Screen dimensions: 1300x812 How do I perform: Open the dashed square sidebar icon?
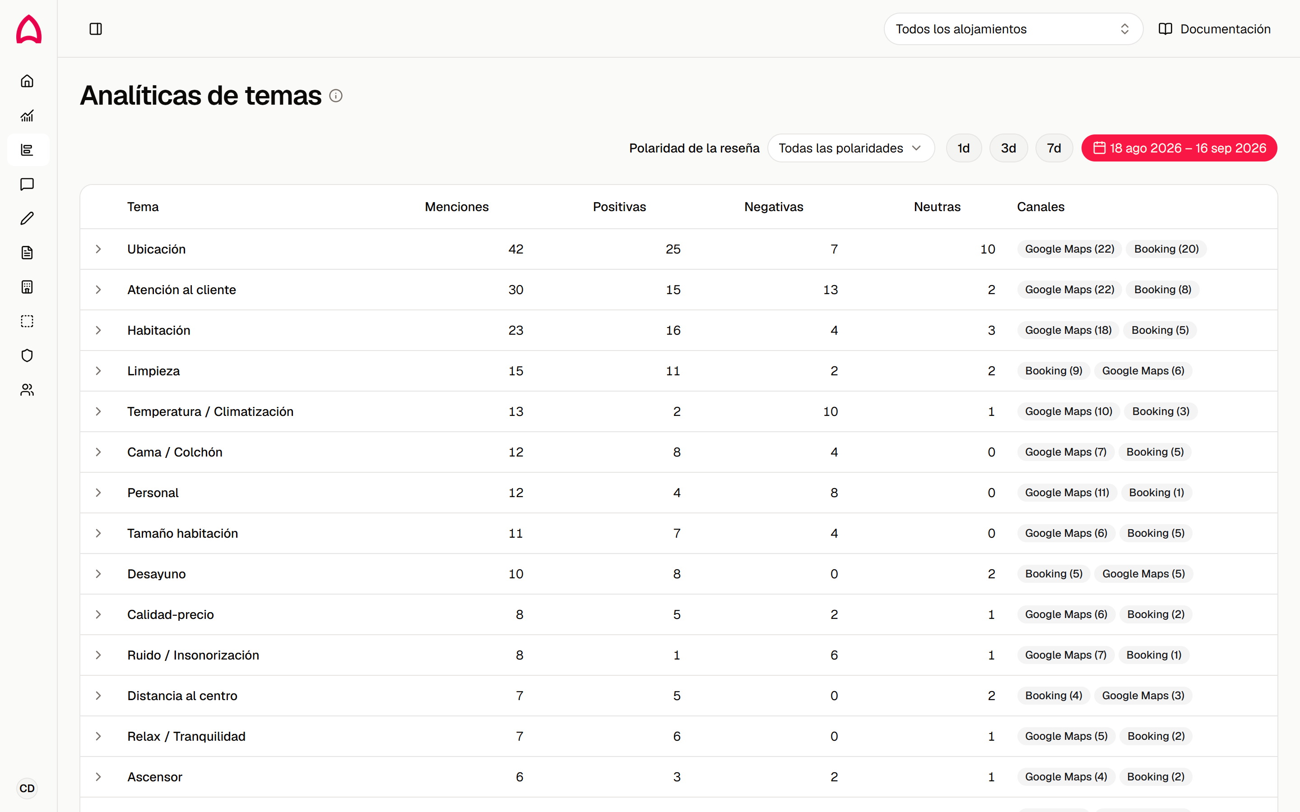(x=28, y=322)
